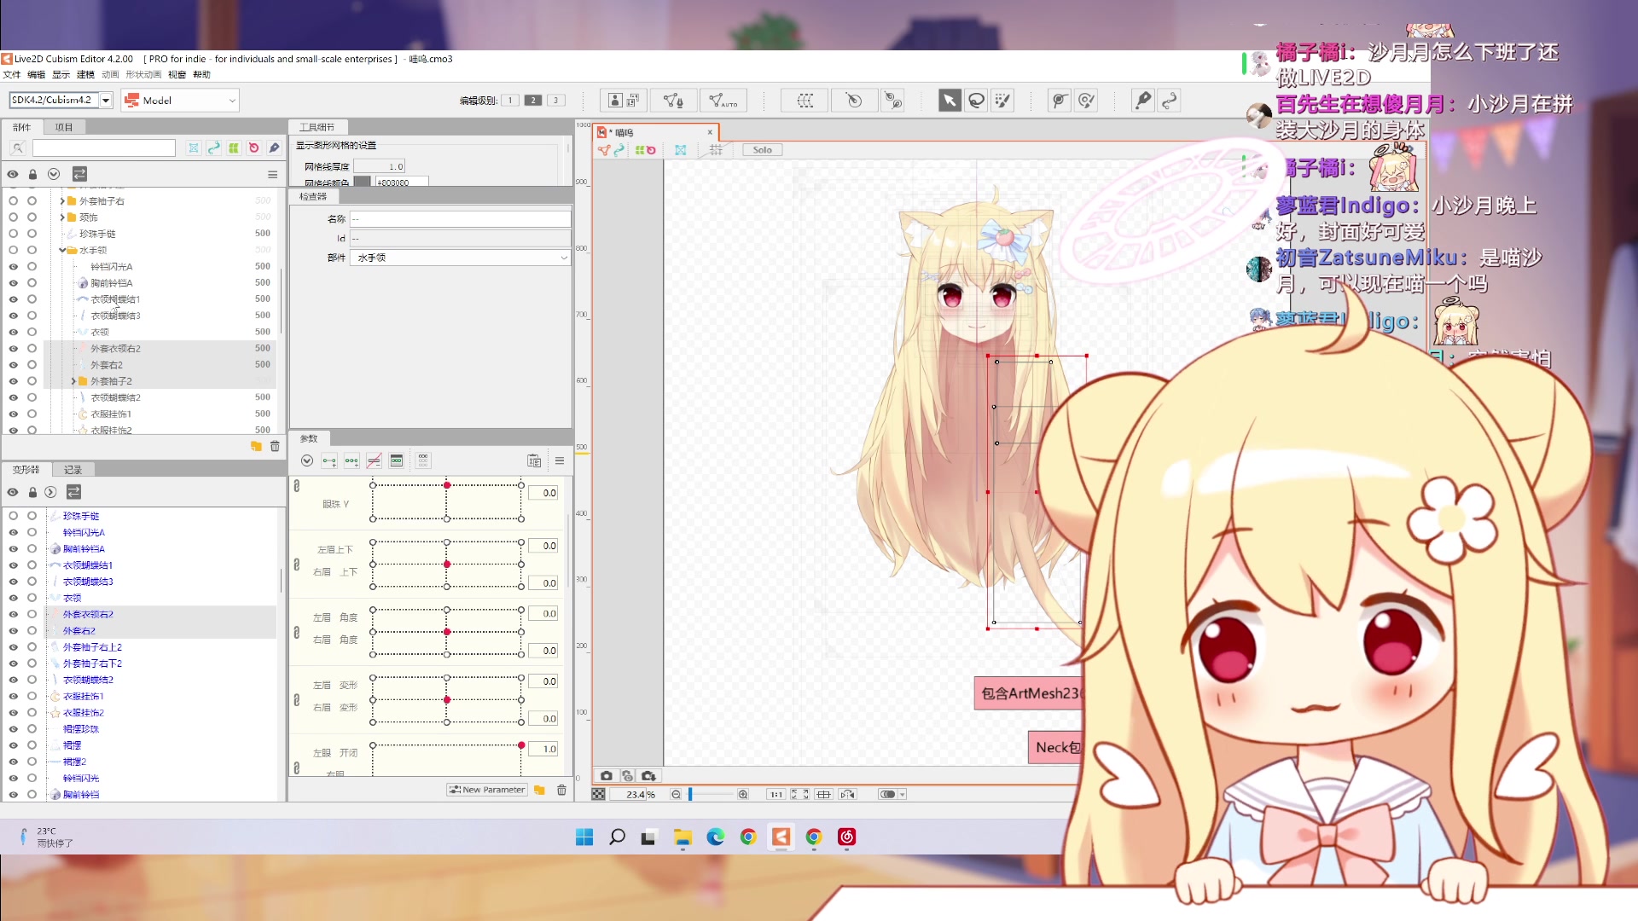Click the canvas zoom slider
The height and width of the screenshot is (921, 1638).
(x=711, y=794)
